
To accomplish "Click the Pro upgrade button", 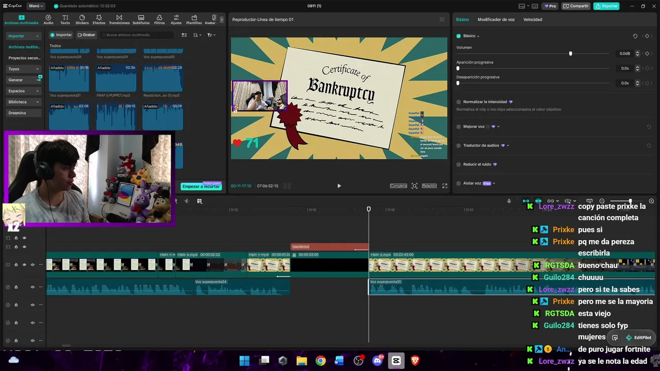I will (550, 6).
